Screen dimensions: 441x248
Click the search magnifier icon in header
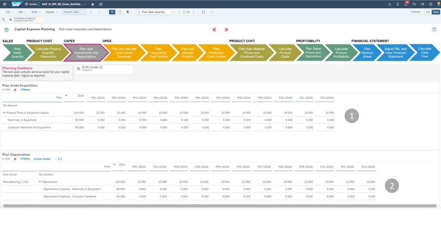click(x=390, y=4)
